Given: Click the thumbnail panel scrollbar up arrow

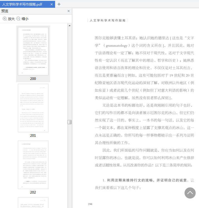Looking at the screenshot, I should [69, 25].
